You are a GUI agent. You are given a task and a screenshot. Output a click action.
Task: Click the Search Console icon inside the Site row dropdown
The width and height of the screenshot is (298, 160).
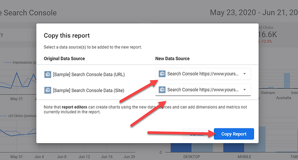(x=162, y=90)
